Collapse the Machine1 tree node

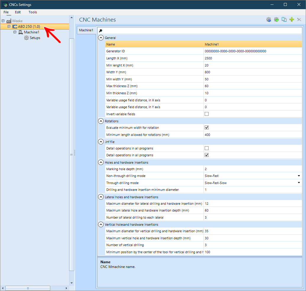pos(15,32)
